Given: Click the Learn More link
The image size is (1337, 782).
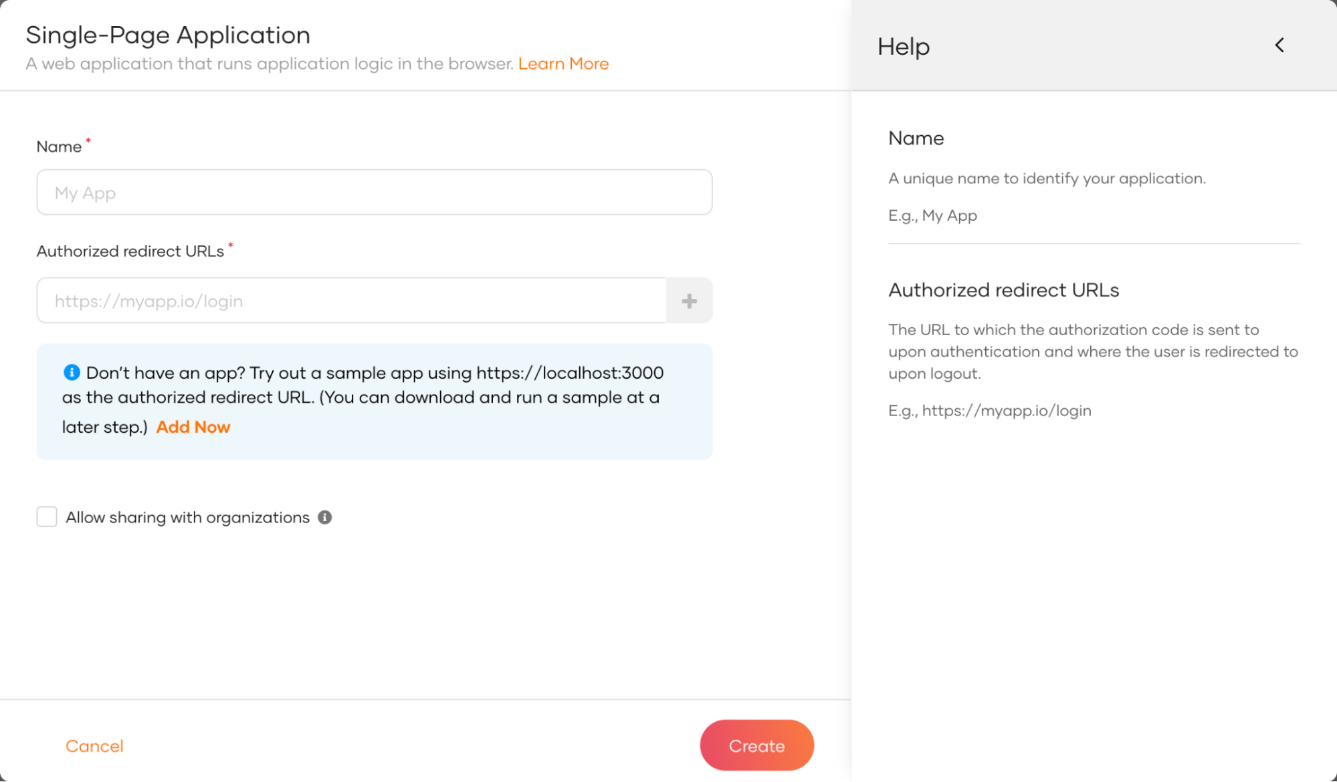Looking at the screenshot, I should tap(564, 63).
